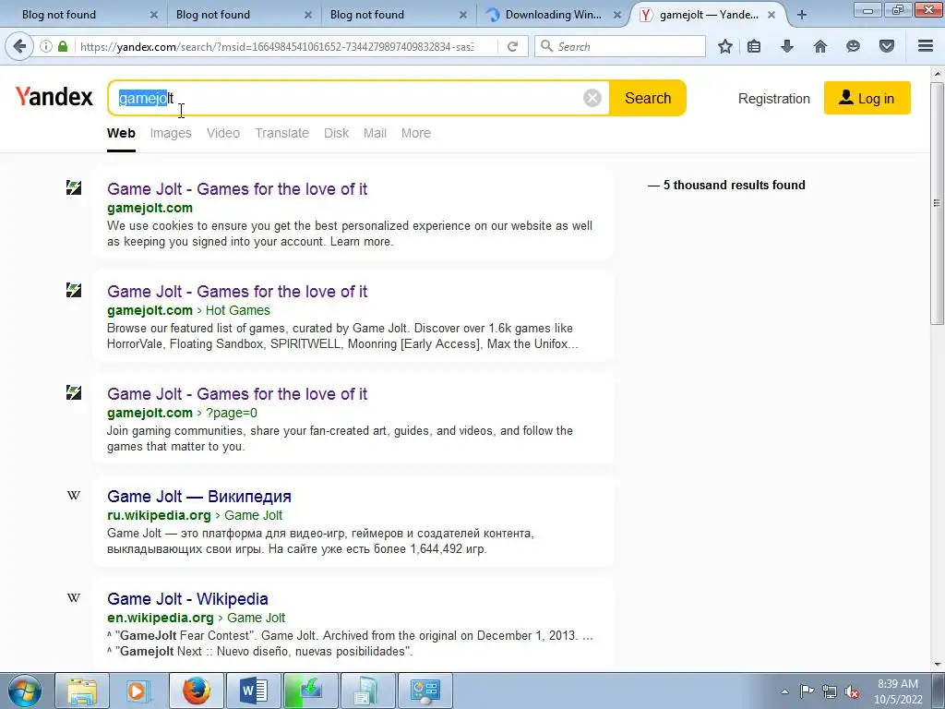Click the address bar URL

pos(277,46)
